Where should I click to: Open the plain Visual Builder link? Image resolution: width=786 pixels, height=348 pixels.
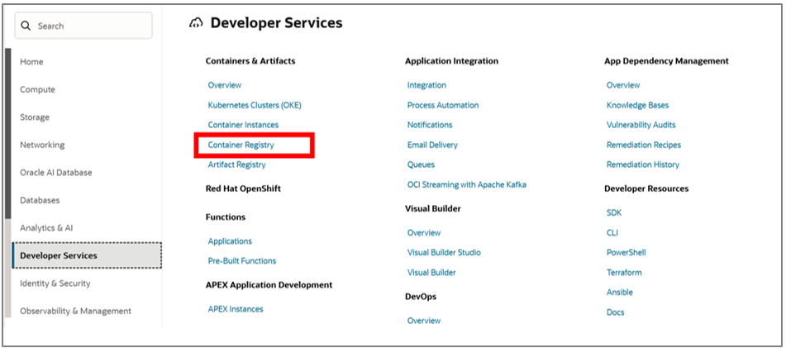[431, 272]
